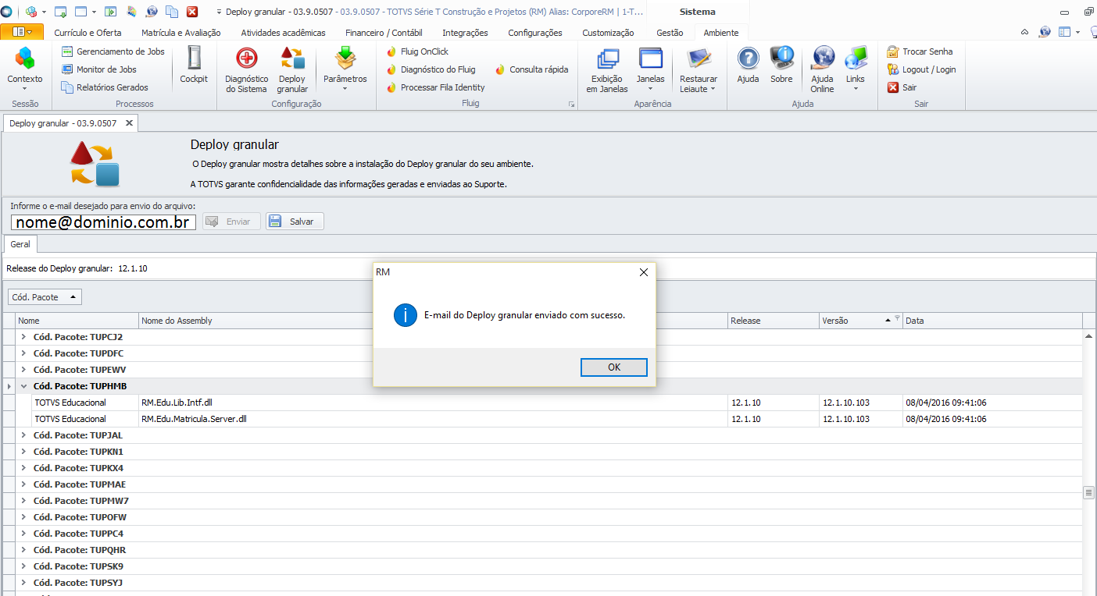Run Processar Fila Identity
This screenshot has width=1097, height=596.
tap(435, 87)
